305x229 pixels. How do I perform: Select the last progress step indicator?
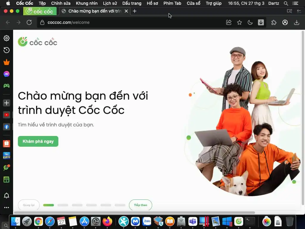(120, 205)
